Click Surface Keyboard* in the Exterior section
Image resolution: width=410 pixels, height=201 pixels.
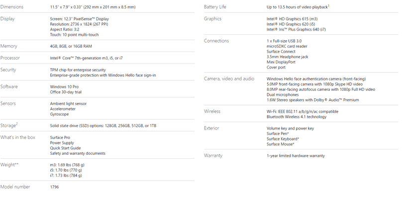coord(283,139)
